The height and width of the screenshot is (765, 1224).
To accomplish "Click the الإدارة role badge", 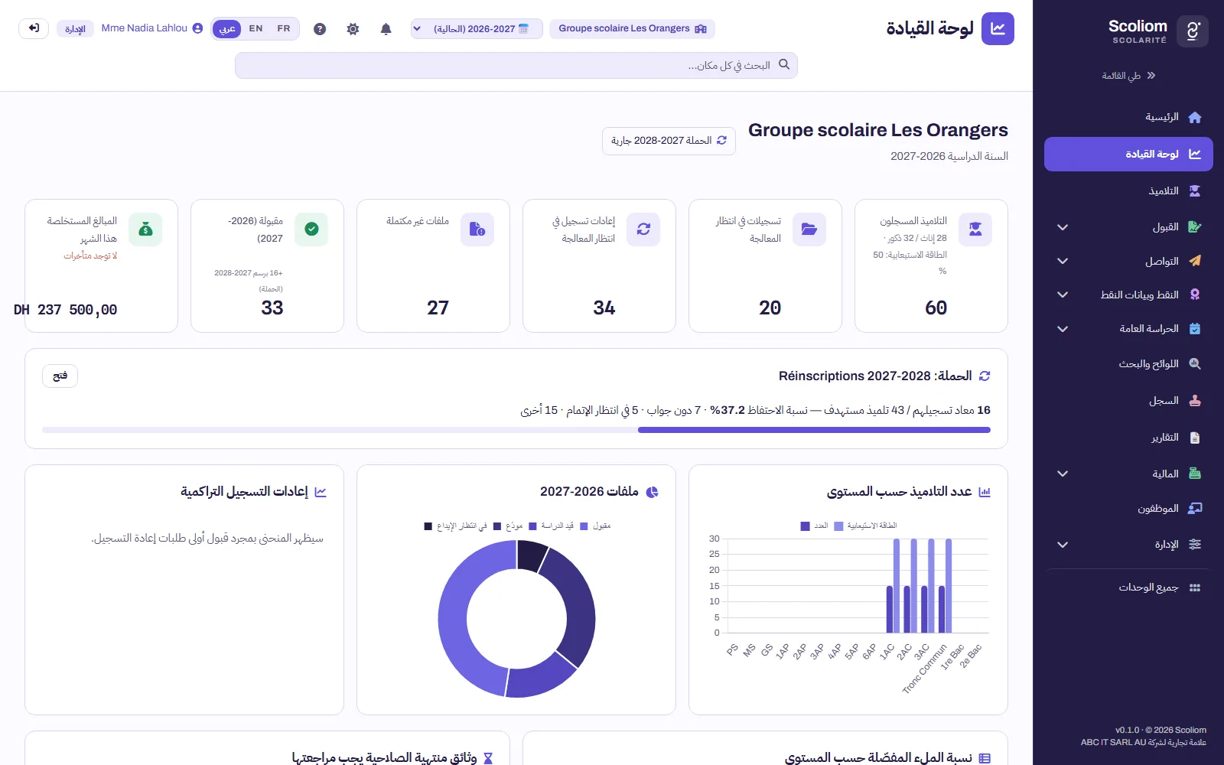I will tap(75, 29).
